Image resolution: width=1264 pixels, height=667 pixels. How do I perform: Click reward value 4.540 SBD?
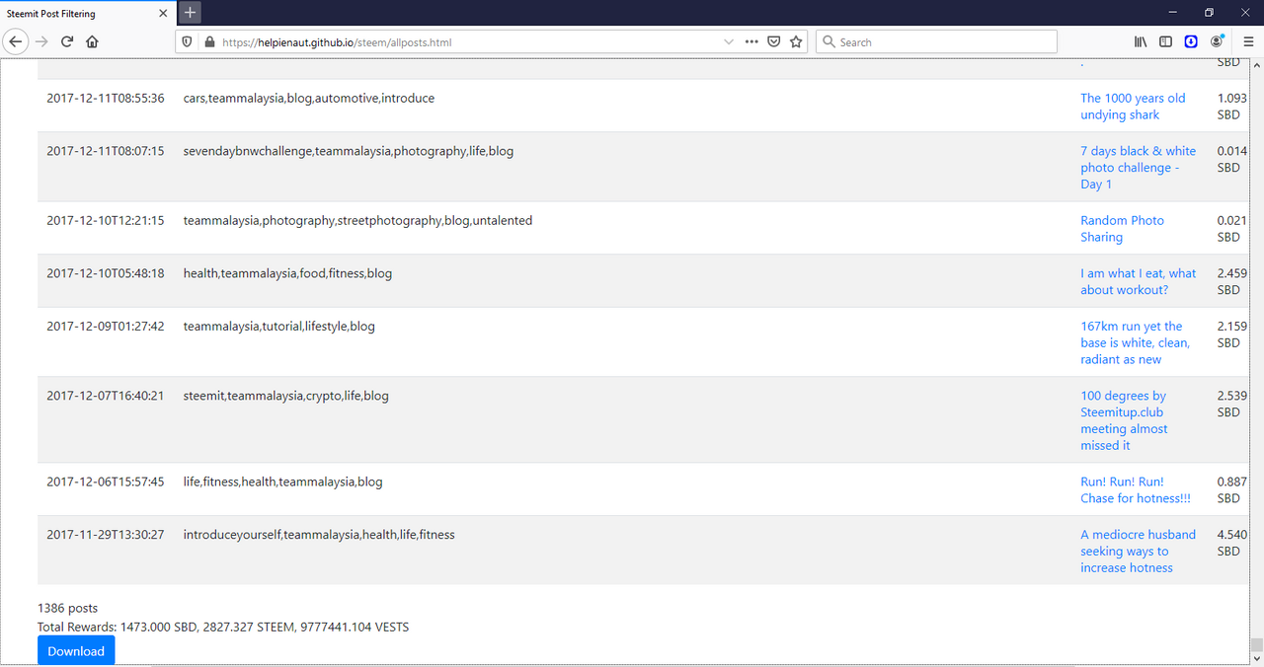click(x=1231, y=543)
